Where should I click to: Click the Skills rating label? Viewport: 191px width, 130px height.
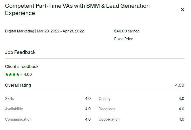point(9,99)
